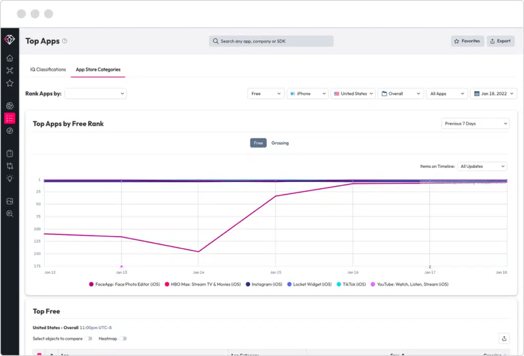Click the Export button

pyautogui.click(x=500, y=41)
